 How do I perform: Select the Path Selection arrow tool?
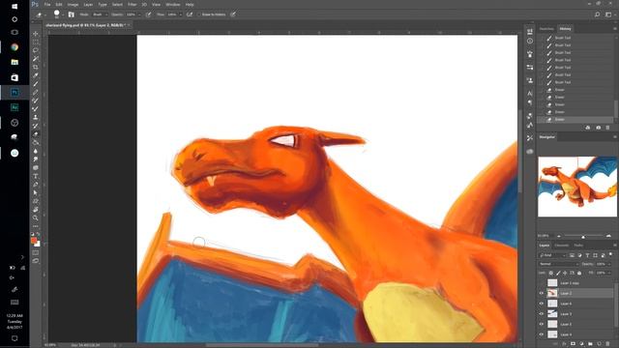[x=36, y=192]
